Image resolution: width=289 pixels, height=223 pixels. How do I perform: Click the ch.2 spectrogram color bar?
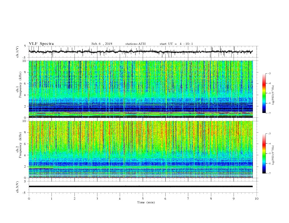pos(264,153)
